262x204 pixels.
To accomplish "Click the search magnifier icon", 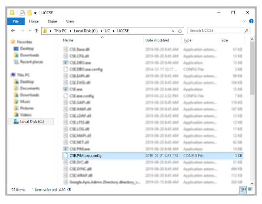I will (x=247, y=31).
